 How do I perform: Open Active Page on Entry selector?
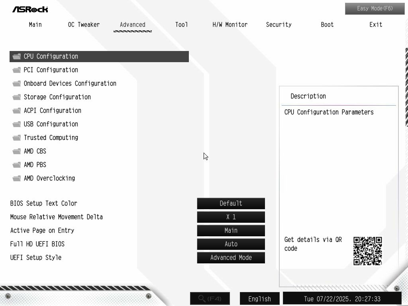(231, 231)
